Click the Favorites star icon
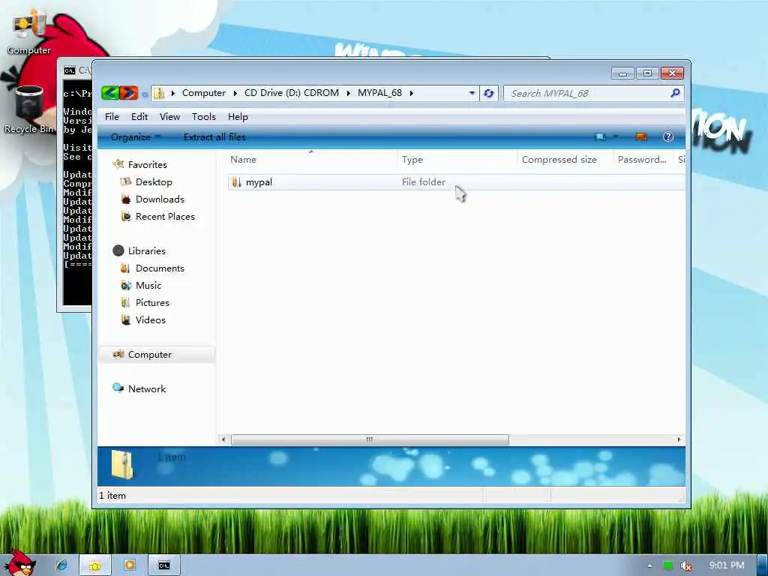768x576 pixels. 118,164
